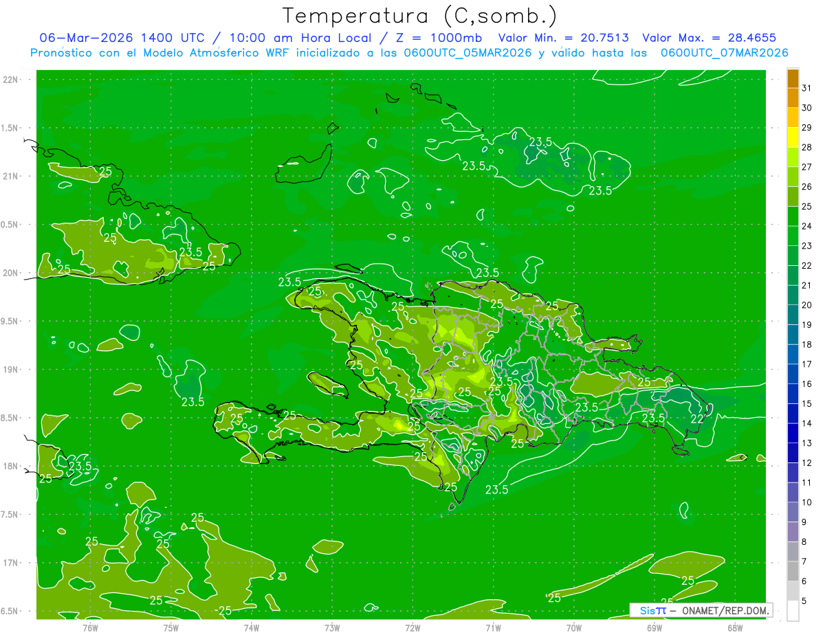Click the orange legend swatch between 30 and 31

(793, 98)
